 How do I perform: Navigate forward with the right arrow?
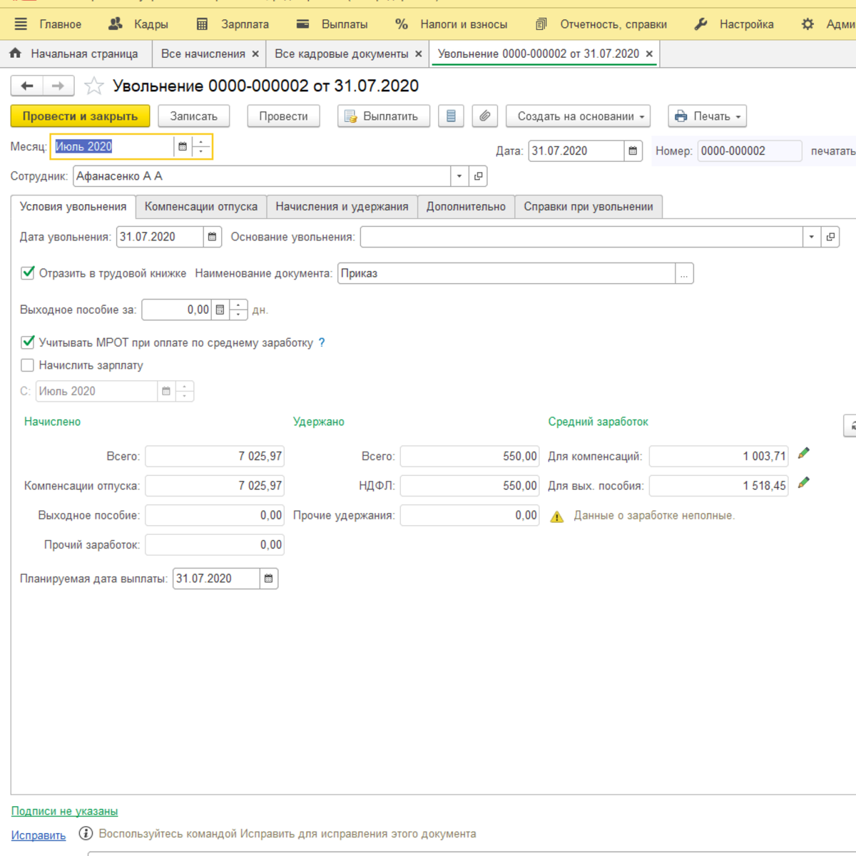coord(58,86)
